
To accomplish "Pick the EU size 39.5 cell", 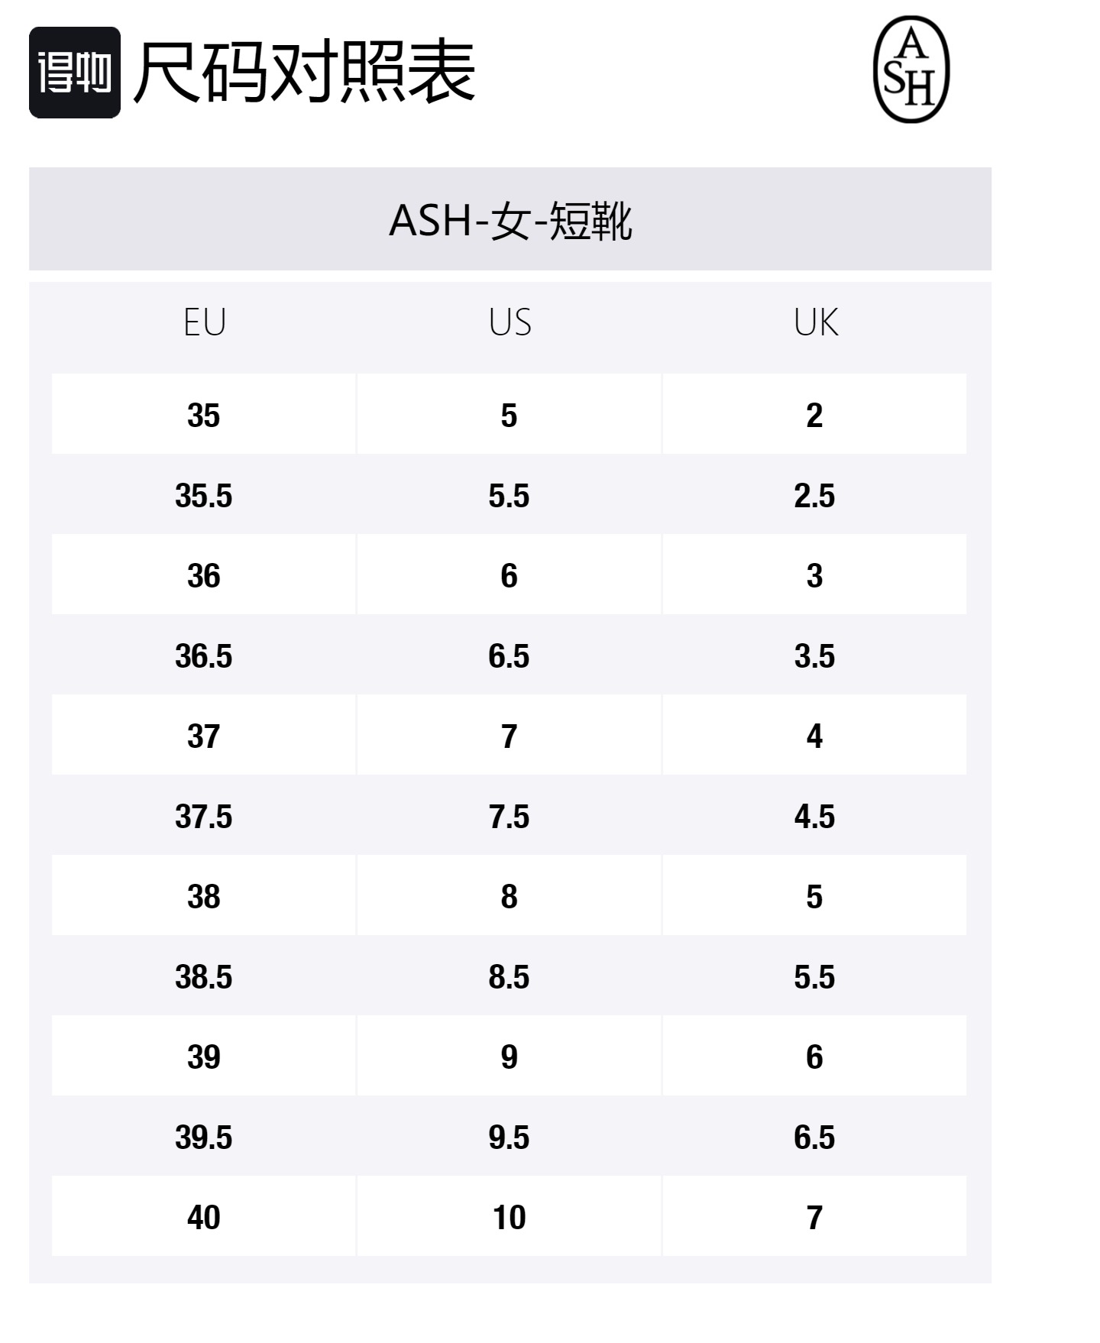I will (204, 1137).
